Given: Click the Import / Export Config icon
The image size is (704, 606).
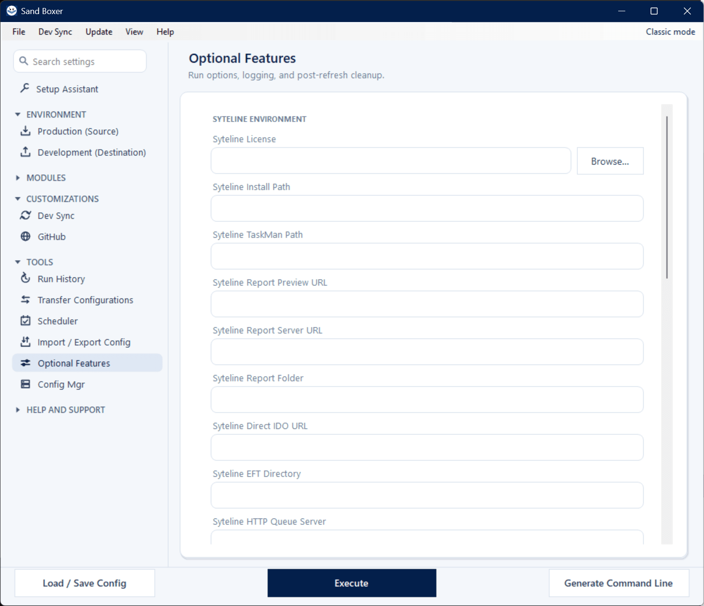Looking at the screenshot, I should [25, 342].
